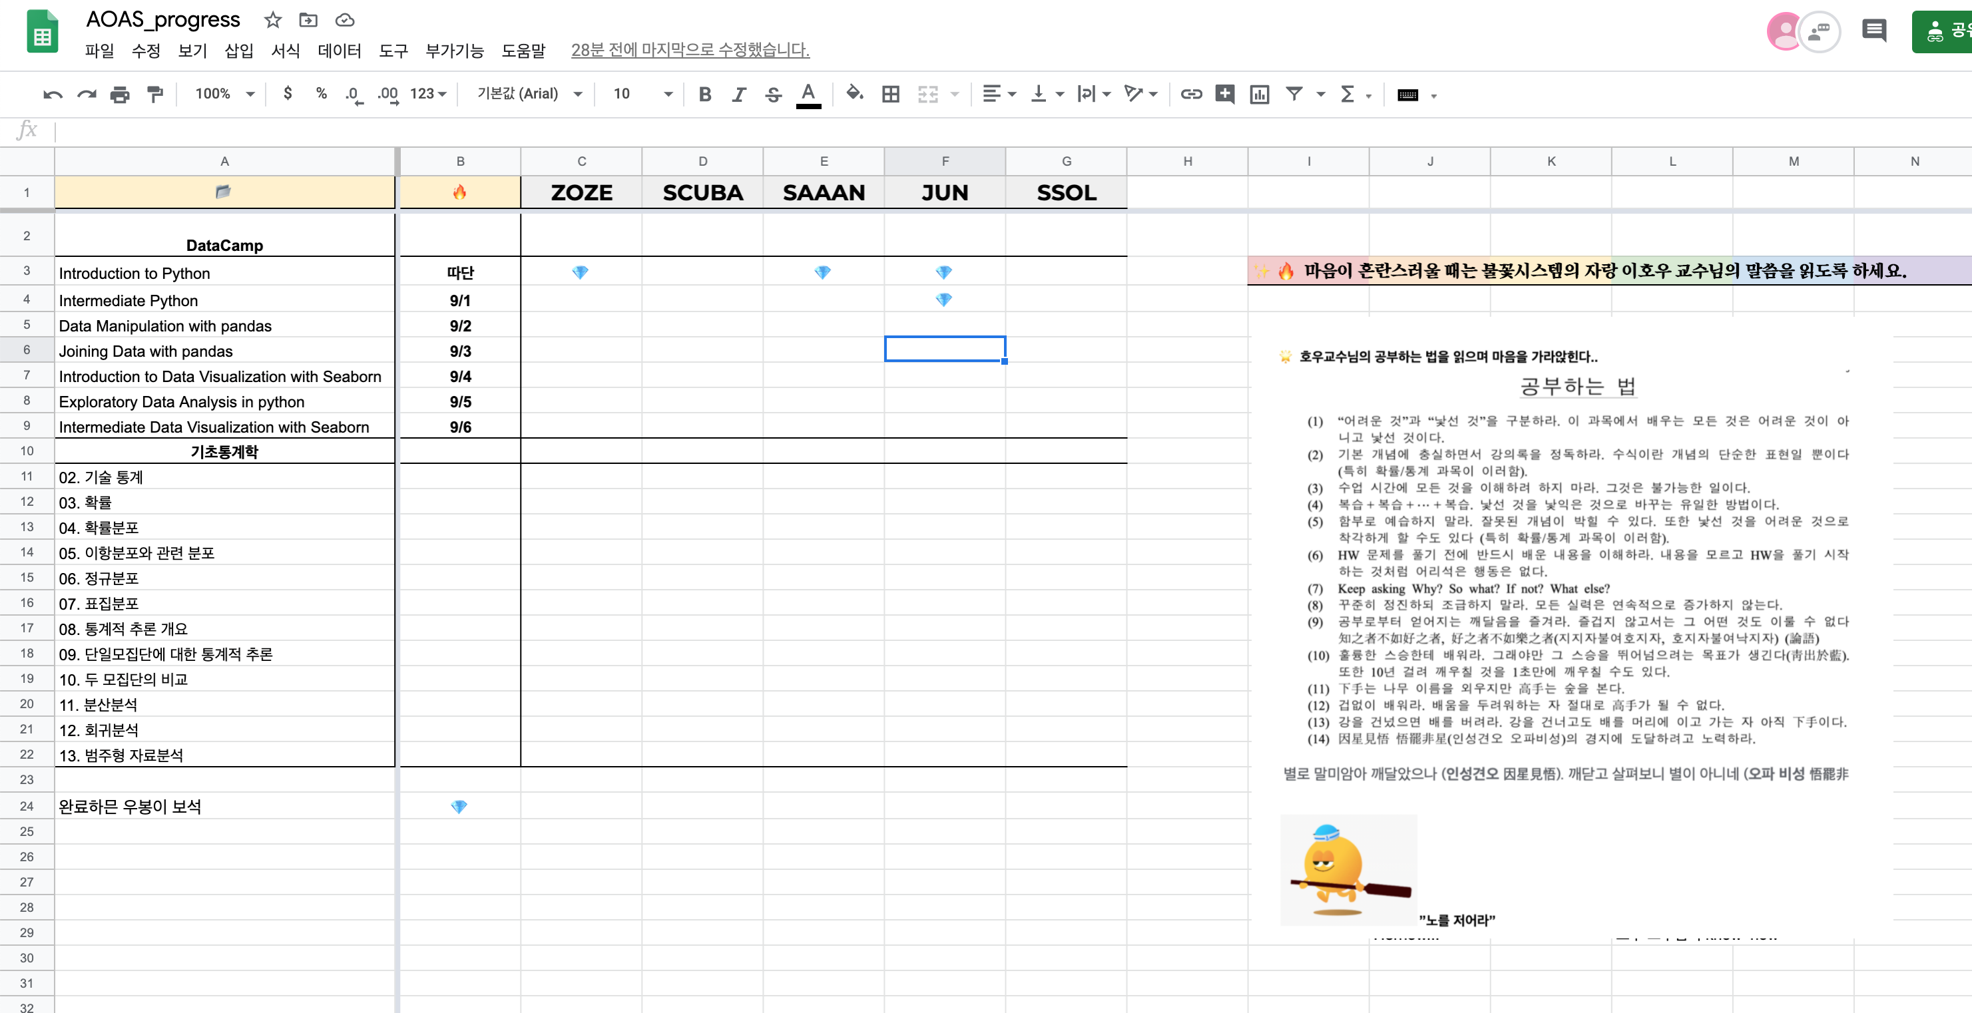Select the paint format roller
The height and width of the screenshot is (1013, 1972).
154,94
